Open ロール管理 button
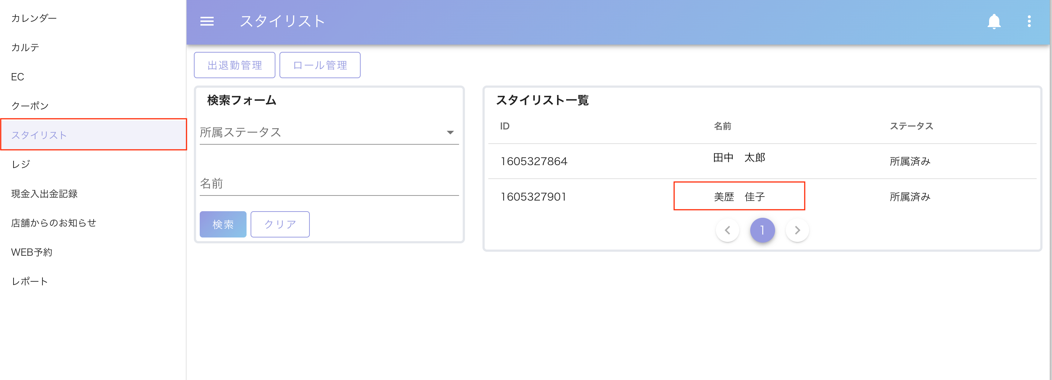This screenshot has width=1052, height=380. tap(320, 65)
